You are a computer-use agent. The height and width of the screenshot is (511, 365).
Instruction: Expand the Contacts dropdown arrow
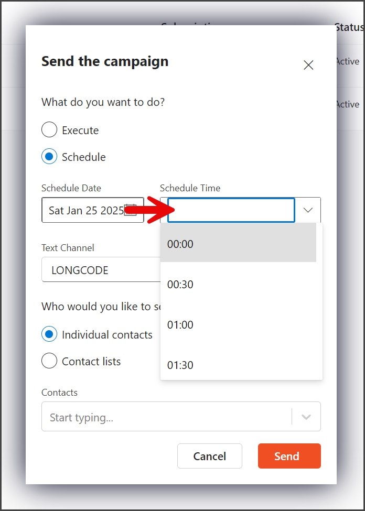click(x=306, y=417)
